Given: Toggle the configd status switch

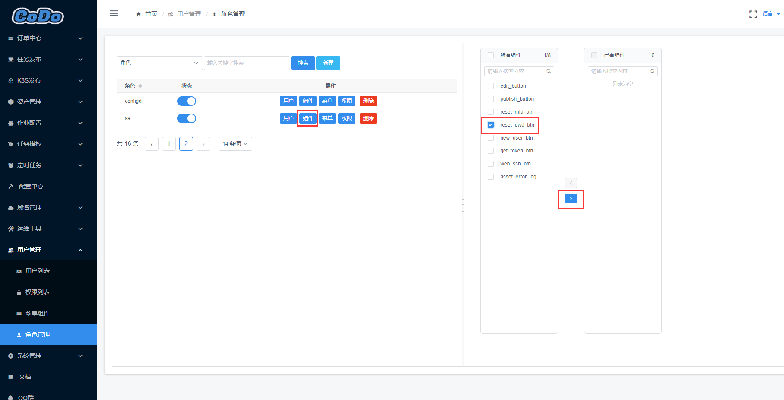Looking at the screenshot, I should coord(187,101).
